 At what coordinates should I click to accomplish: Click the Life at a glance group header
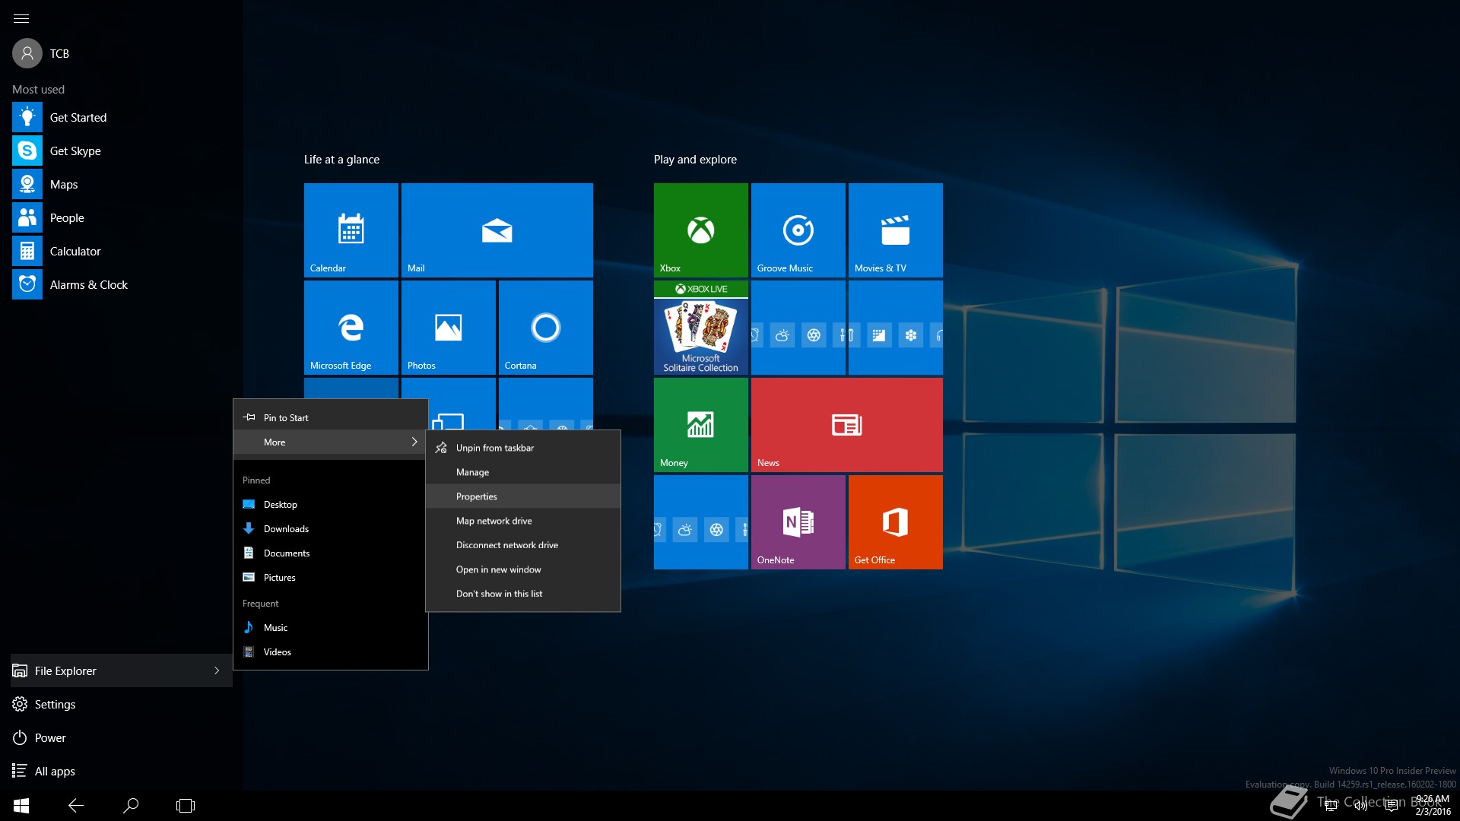[x=341, y=160]
